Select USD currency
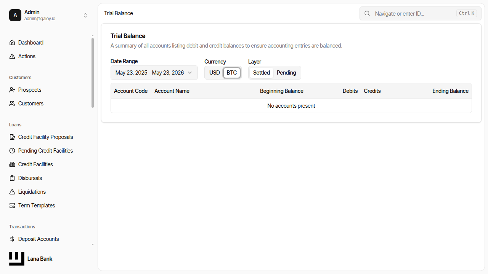488x274 pixels. pos(215,73)
